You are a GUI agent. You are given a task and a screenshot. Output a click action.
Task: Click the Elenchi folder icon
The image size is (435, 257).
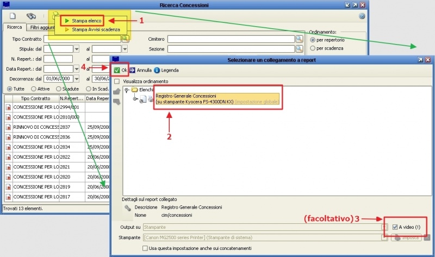[135, 90]
